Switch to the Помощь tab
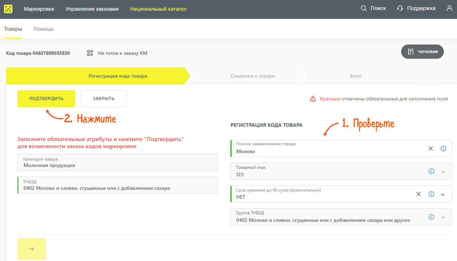The height and width of the screenshot is (261, 457). [x=43, y=29]
